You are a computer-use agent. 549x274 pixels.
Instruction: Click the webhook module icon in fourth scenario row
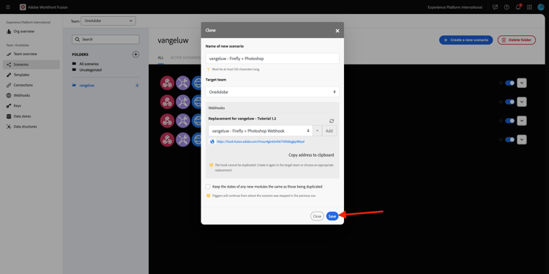click(168, 140)
